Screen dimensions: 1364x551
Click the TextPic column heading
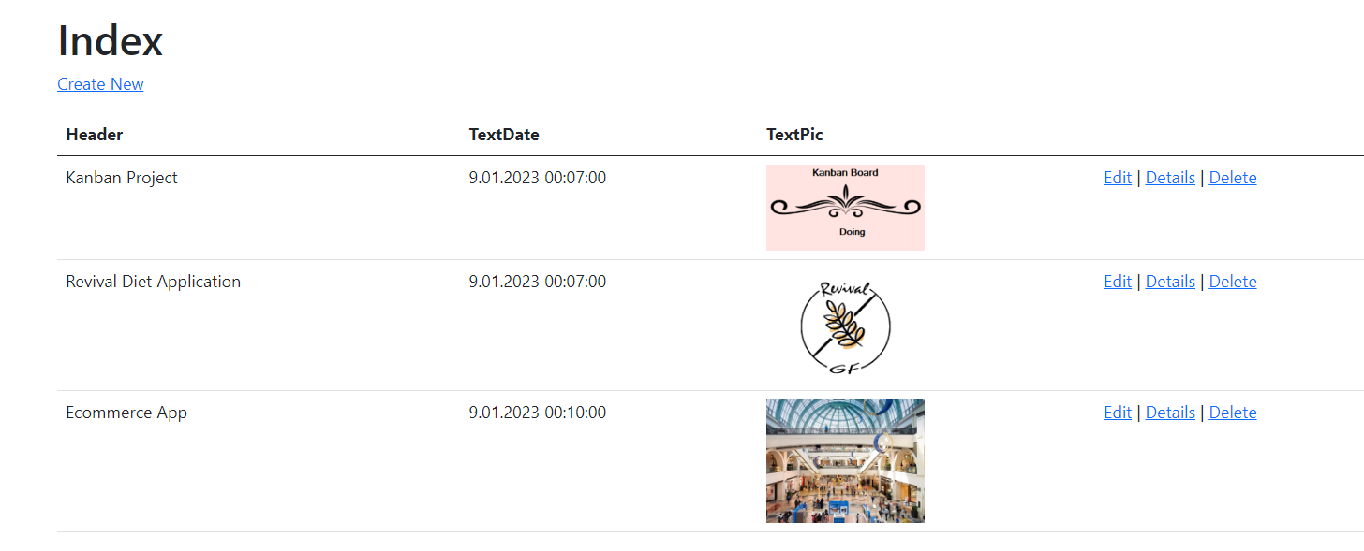point(794,135)
